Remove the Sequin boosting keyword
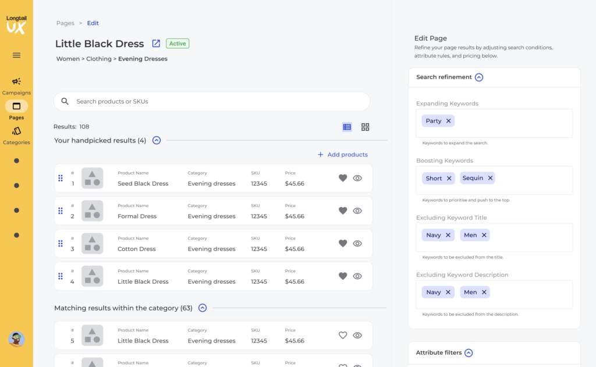Screen dimensions: 596x367 [490, 179]
